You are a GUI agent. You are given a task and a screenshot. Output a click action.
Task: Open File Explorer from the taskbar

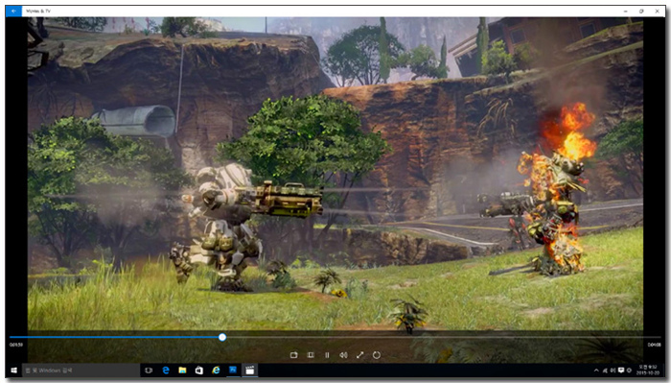[182, 371]
